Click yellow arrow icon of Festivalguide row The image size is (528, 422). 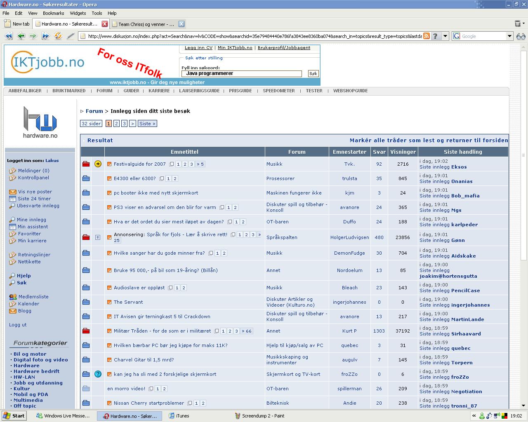pos(98,164)
